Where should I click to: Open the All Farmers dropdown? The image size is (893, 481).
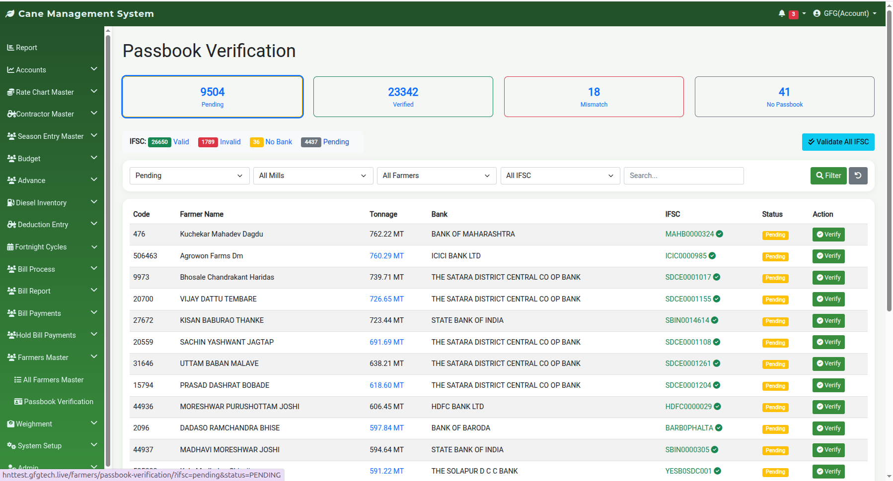pyautogui.click(x=437, y=176)
